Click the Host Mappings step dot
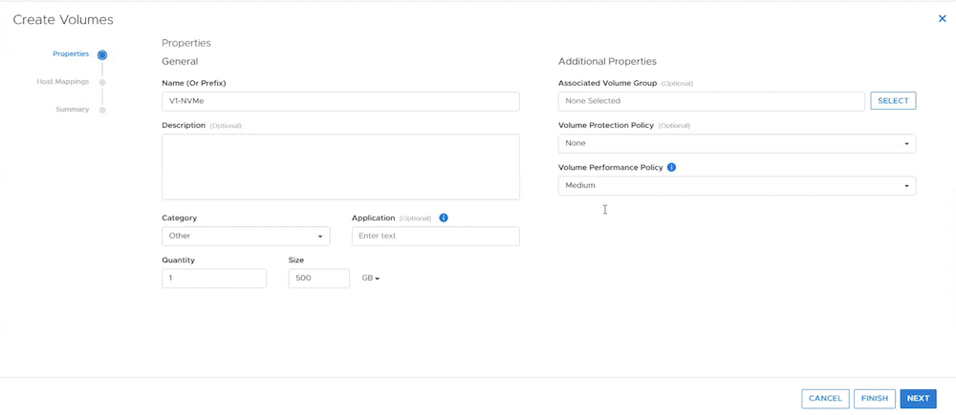The height and width of the screenshot is (415, 956). point(102,82)
